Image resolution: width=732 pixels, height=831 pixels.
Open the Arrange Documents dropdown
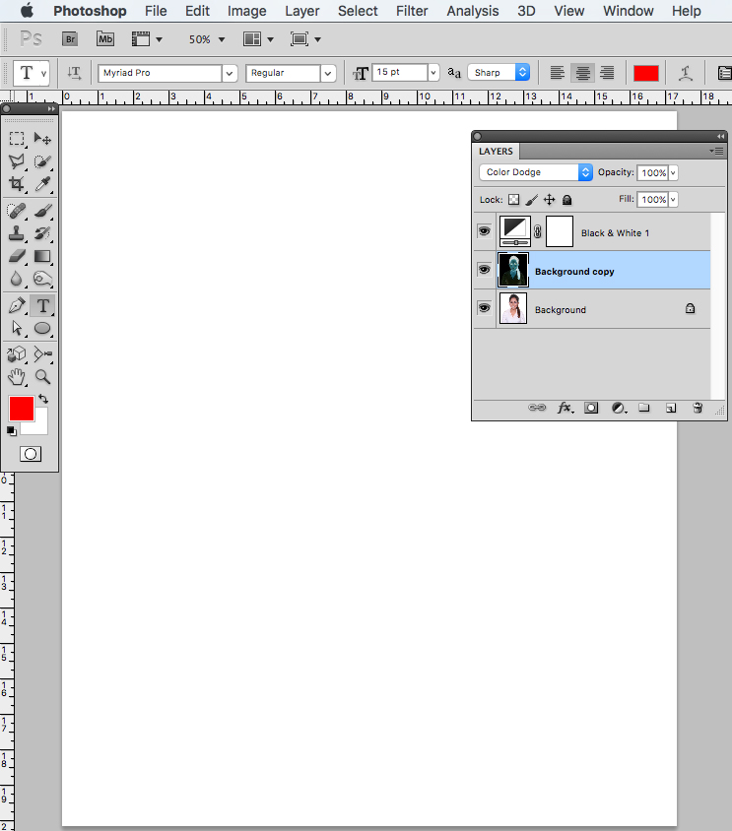(258, 39)
